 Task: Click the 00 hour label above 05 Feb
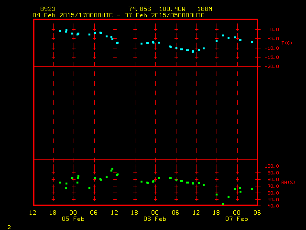73,213
